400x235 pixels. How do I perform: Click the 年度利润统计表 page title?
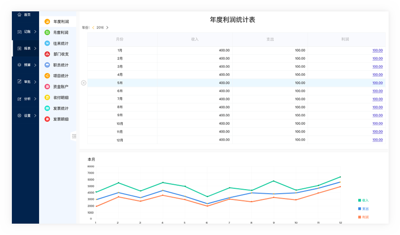pyautogui.click(x=233, y=20)
